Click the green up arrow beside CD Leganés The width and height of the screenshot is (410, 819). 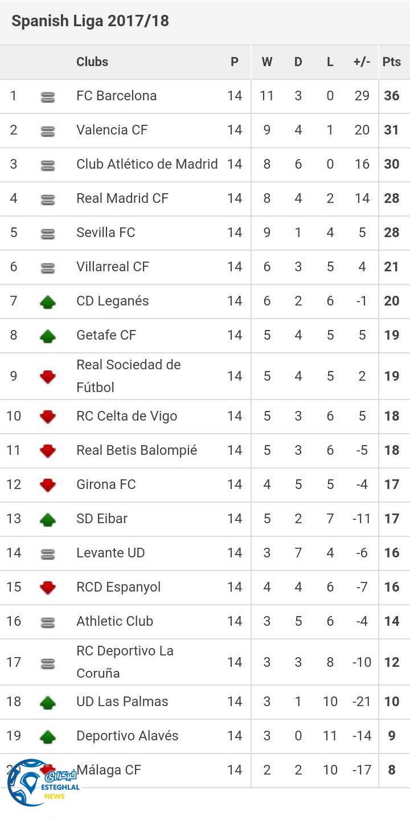(x=48, y=302)
